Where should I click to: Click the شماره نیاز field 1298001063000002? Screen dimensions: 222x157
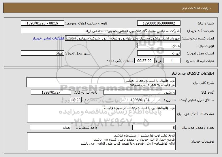tap(159, 23)
